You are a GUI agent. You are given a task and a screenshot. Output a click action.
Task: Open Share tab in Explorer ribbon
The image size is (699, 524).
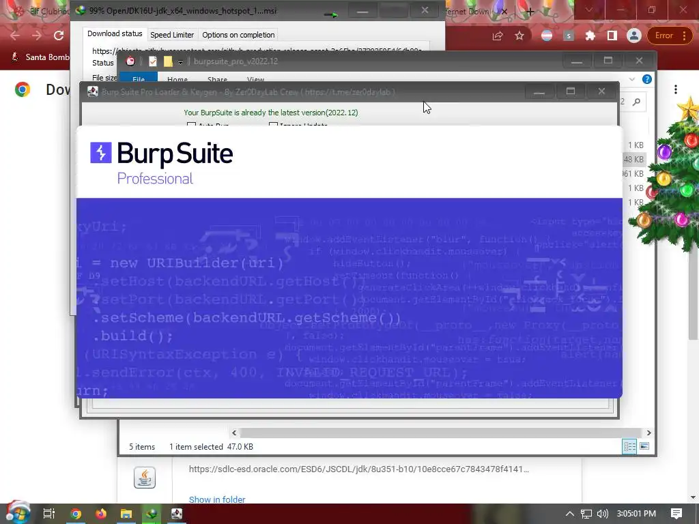point(217,79)
